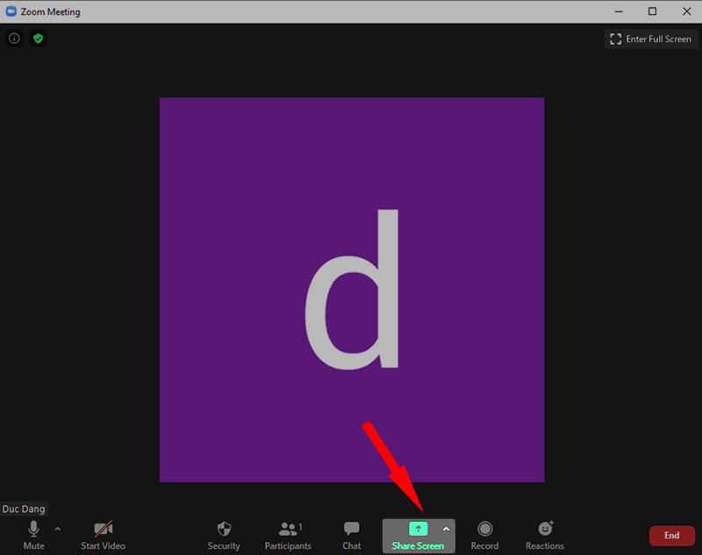Start sharing your screen
The image size is (702, 555).
point(418,534)
